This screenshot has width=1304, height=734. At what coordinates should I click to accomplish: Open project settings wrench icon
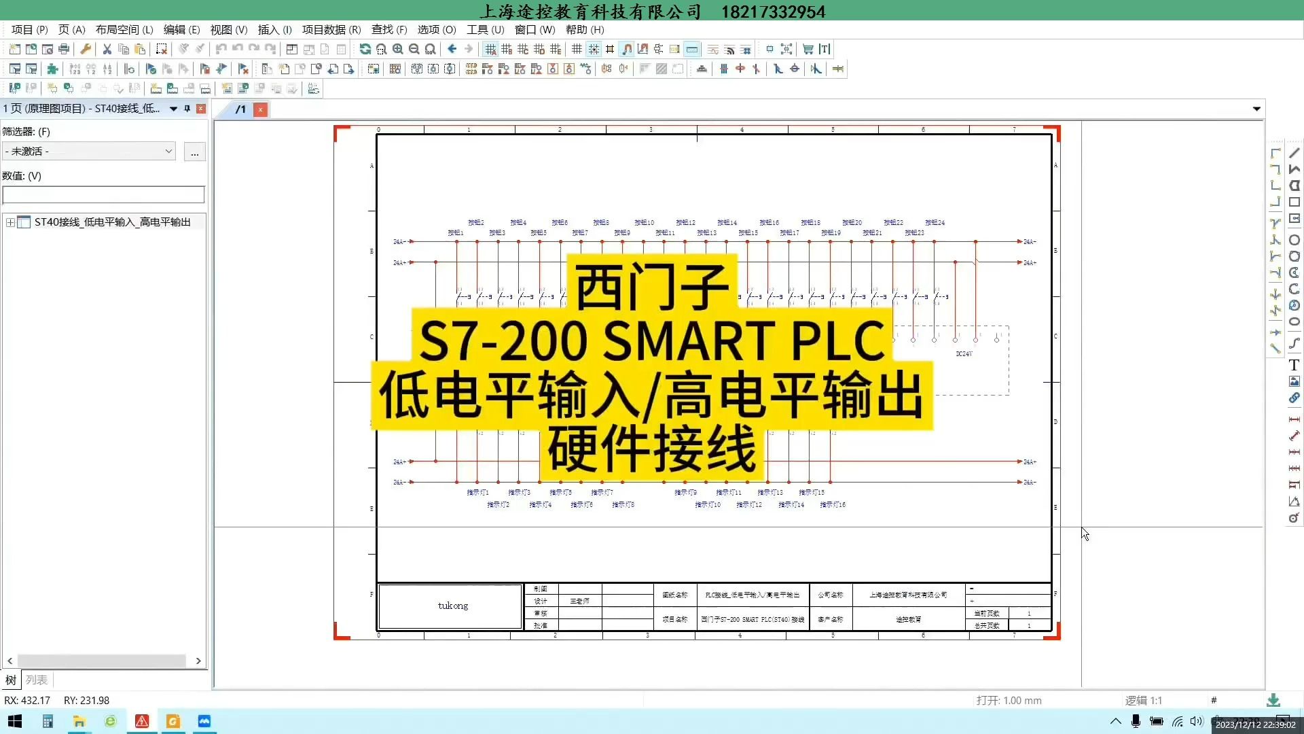[86, 49]
